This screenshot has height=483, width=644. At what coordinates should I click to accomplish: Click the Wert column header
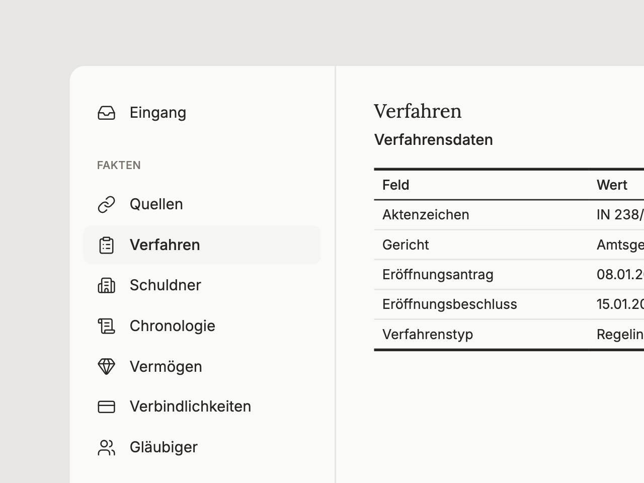click(x=612, y=185)
